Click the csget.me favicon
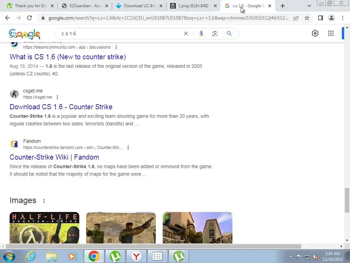Image resolution: width=350 pixels, height=263 pixels. pyautogui.click(x=14, y=94)
